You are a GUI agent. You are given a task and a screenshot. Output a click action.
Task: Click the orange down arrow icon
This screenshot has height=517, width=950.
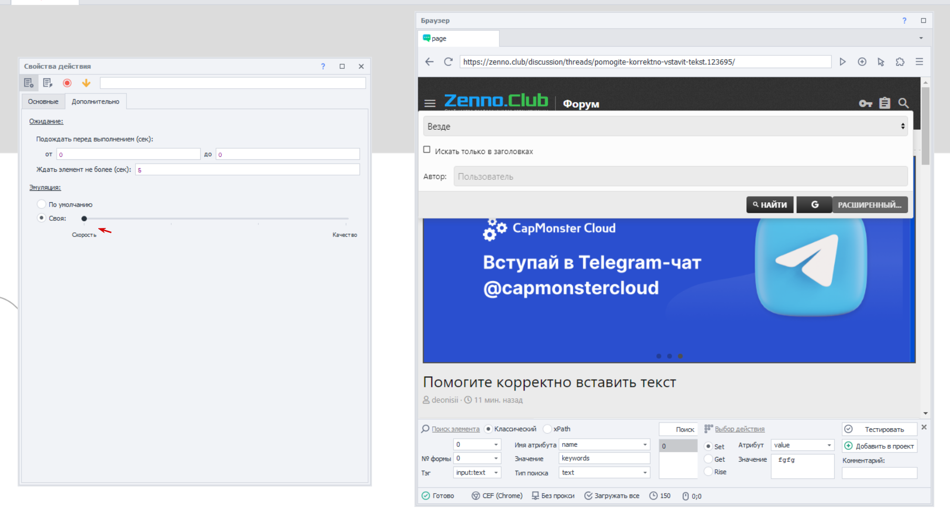click(x=86, y=83)
